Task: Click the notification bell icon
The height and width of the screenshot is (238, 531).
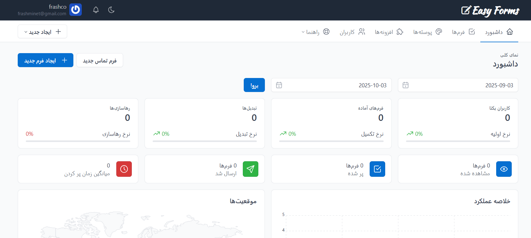Action: coord(96,10)
